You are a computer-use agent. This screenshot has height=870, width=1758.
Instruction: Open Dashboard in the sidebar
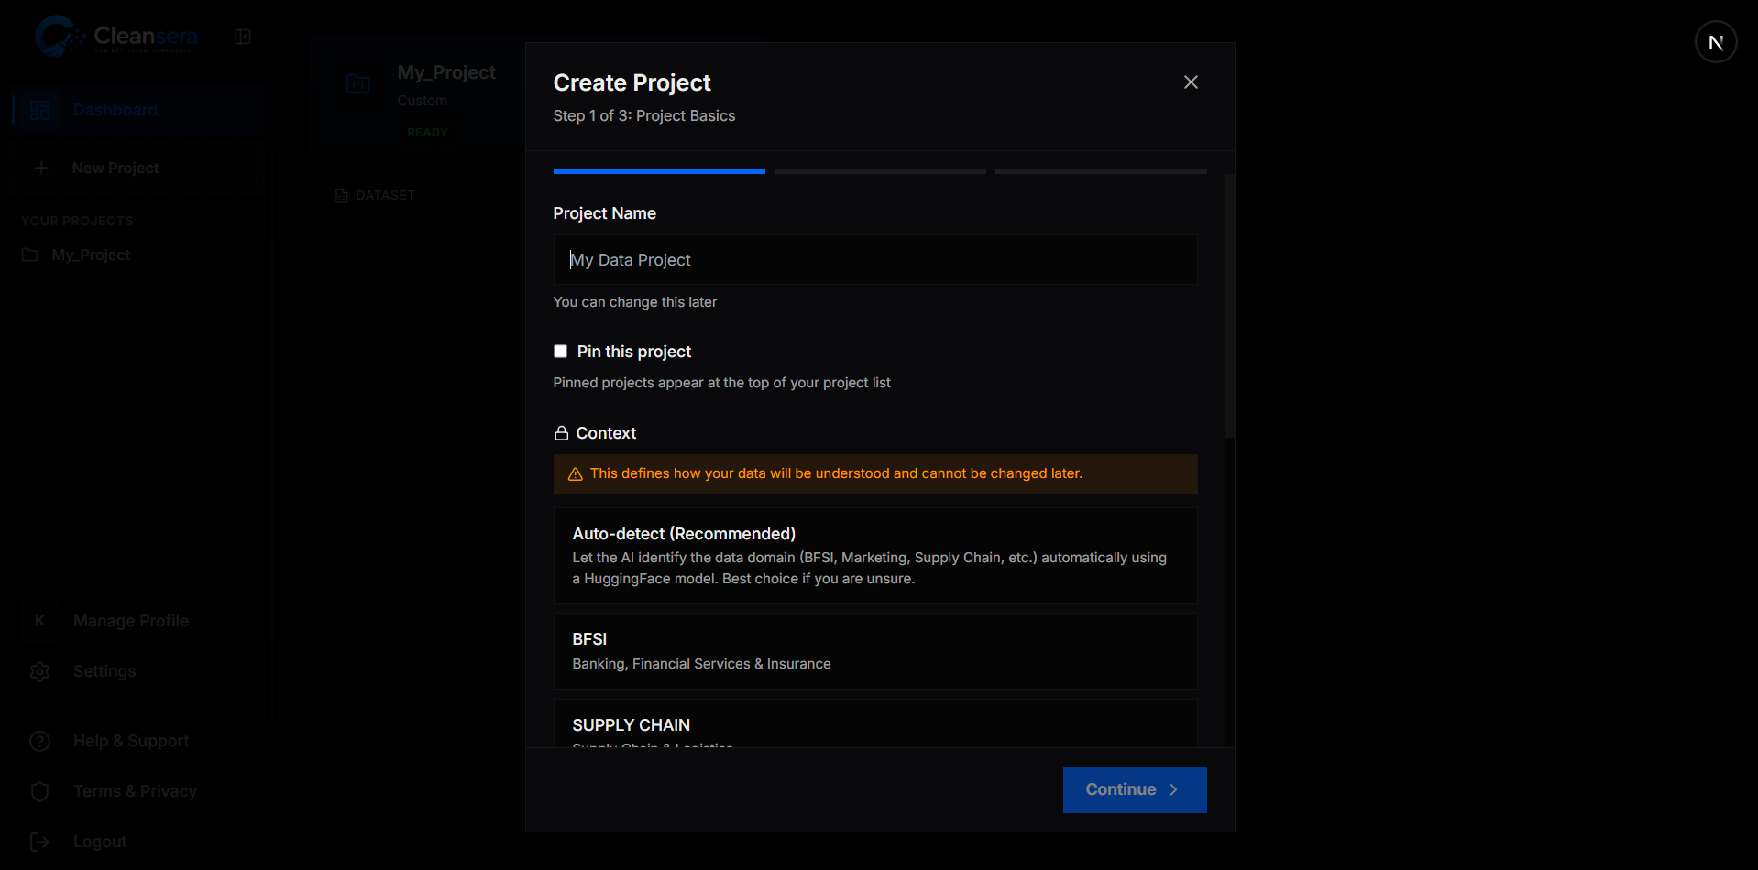coord(138,110)
